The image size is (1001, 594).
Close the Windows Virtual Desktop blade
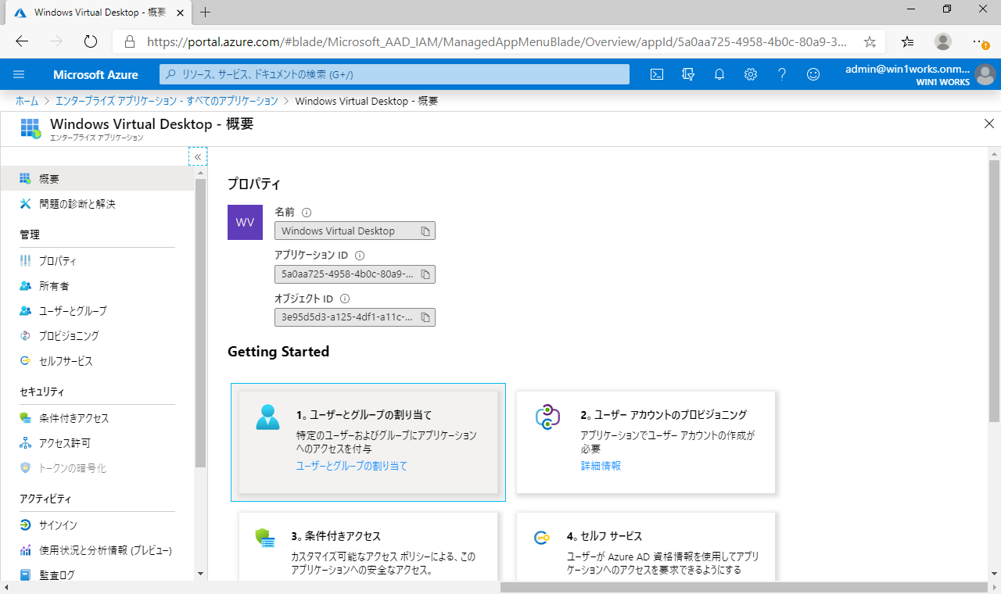click(x=989, y=123)
